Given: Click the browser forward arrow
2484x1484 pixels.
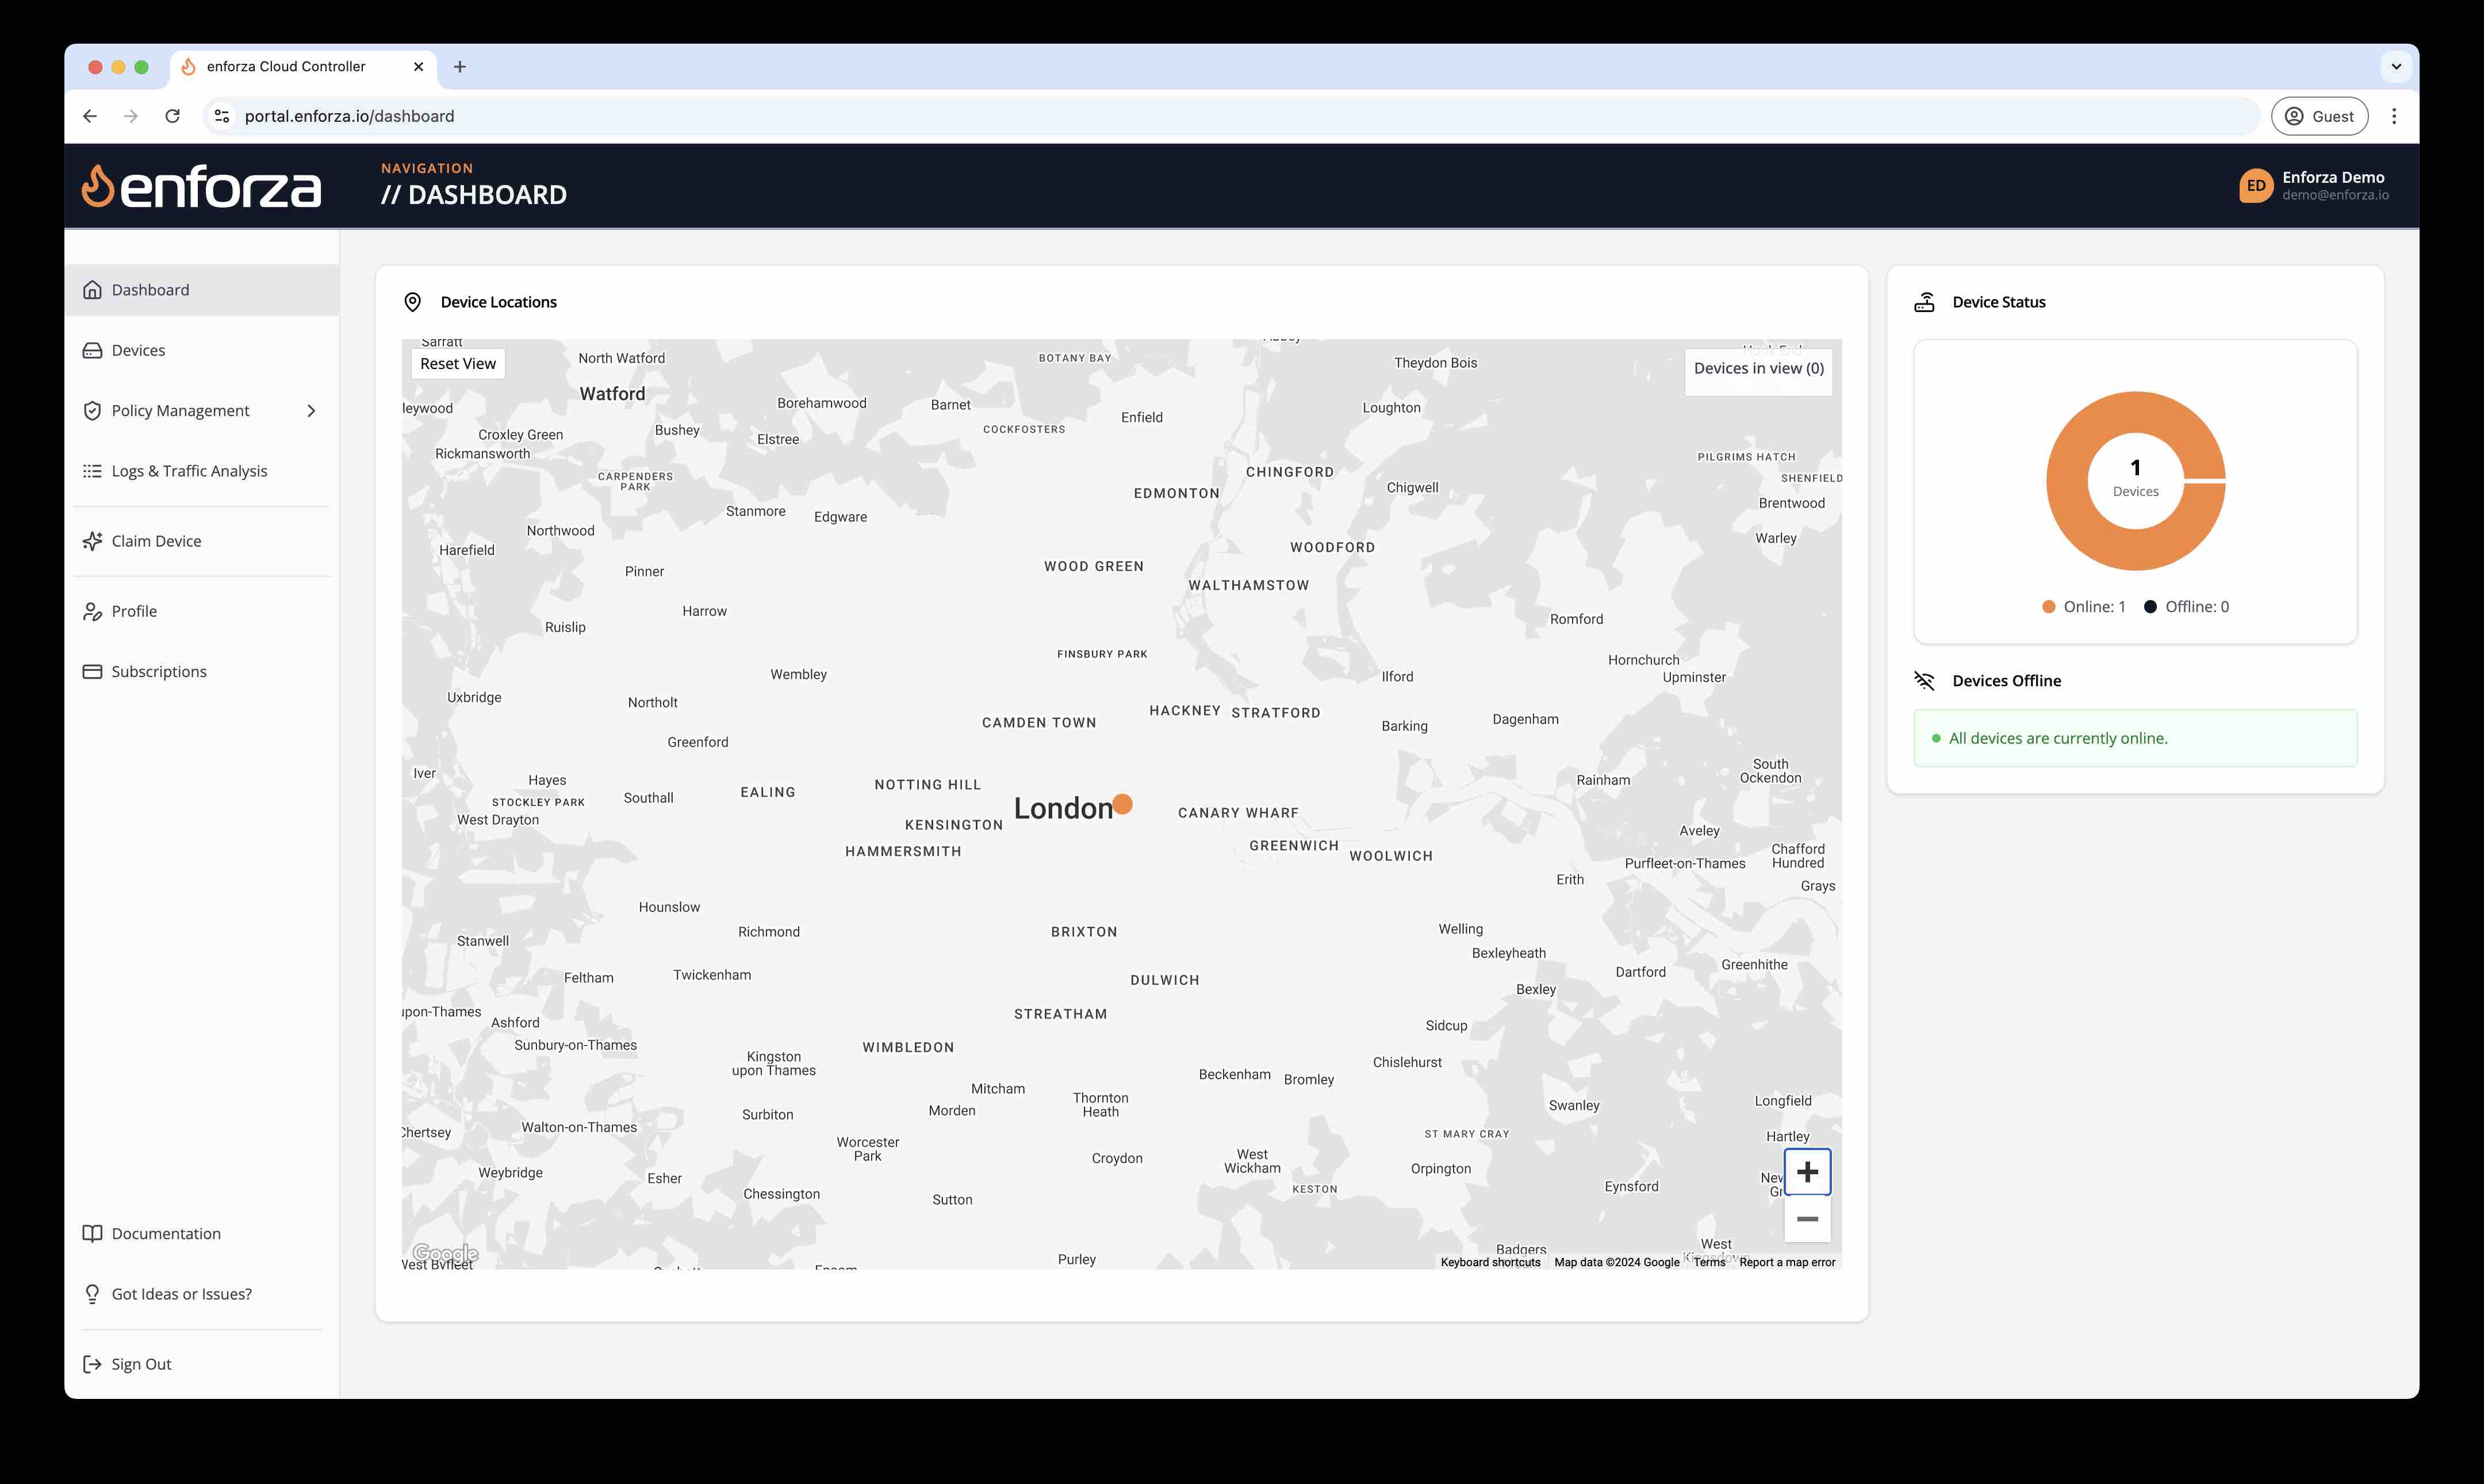Looking at the screenshot, I should (x=131, y=116).
